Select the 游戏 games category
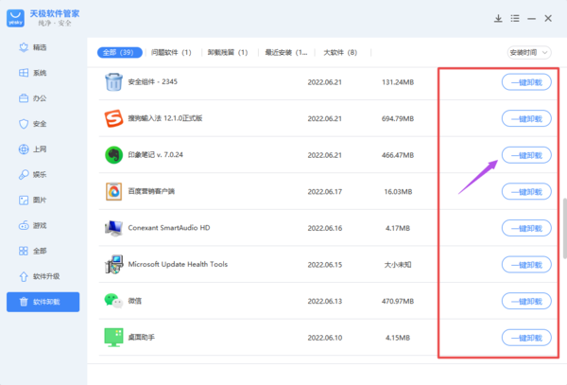567x385 pixels. (x=38, y=225)
